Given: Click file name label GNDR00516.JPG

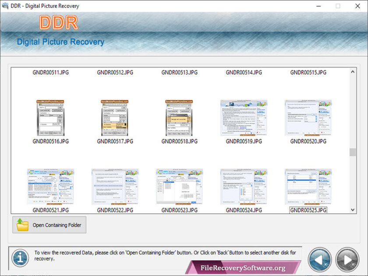Looking at the screenshot, I should (x=51, y=141).
